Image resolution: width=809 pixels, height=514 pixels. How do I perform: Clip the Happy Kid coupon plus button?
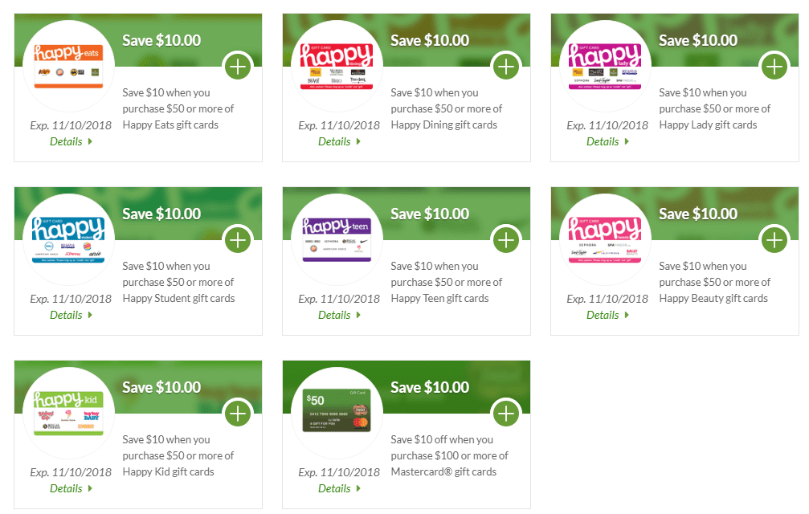(238, 414)
